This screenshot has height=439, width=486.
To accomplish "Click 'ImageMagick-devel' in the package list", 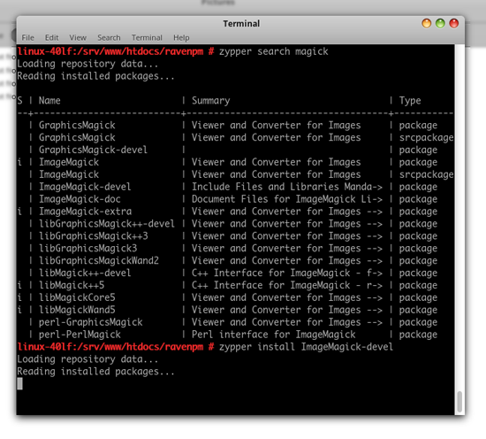I will tap(85, 187).
